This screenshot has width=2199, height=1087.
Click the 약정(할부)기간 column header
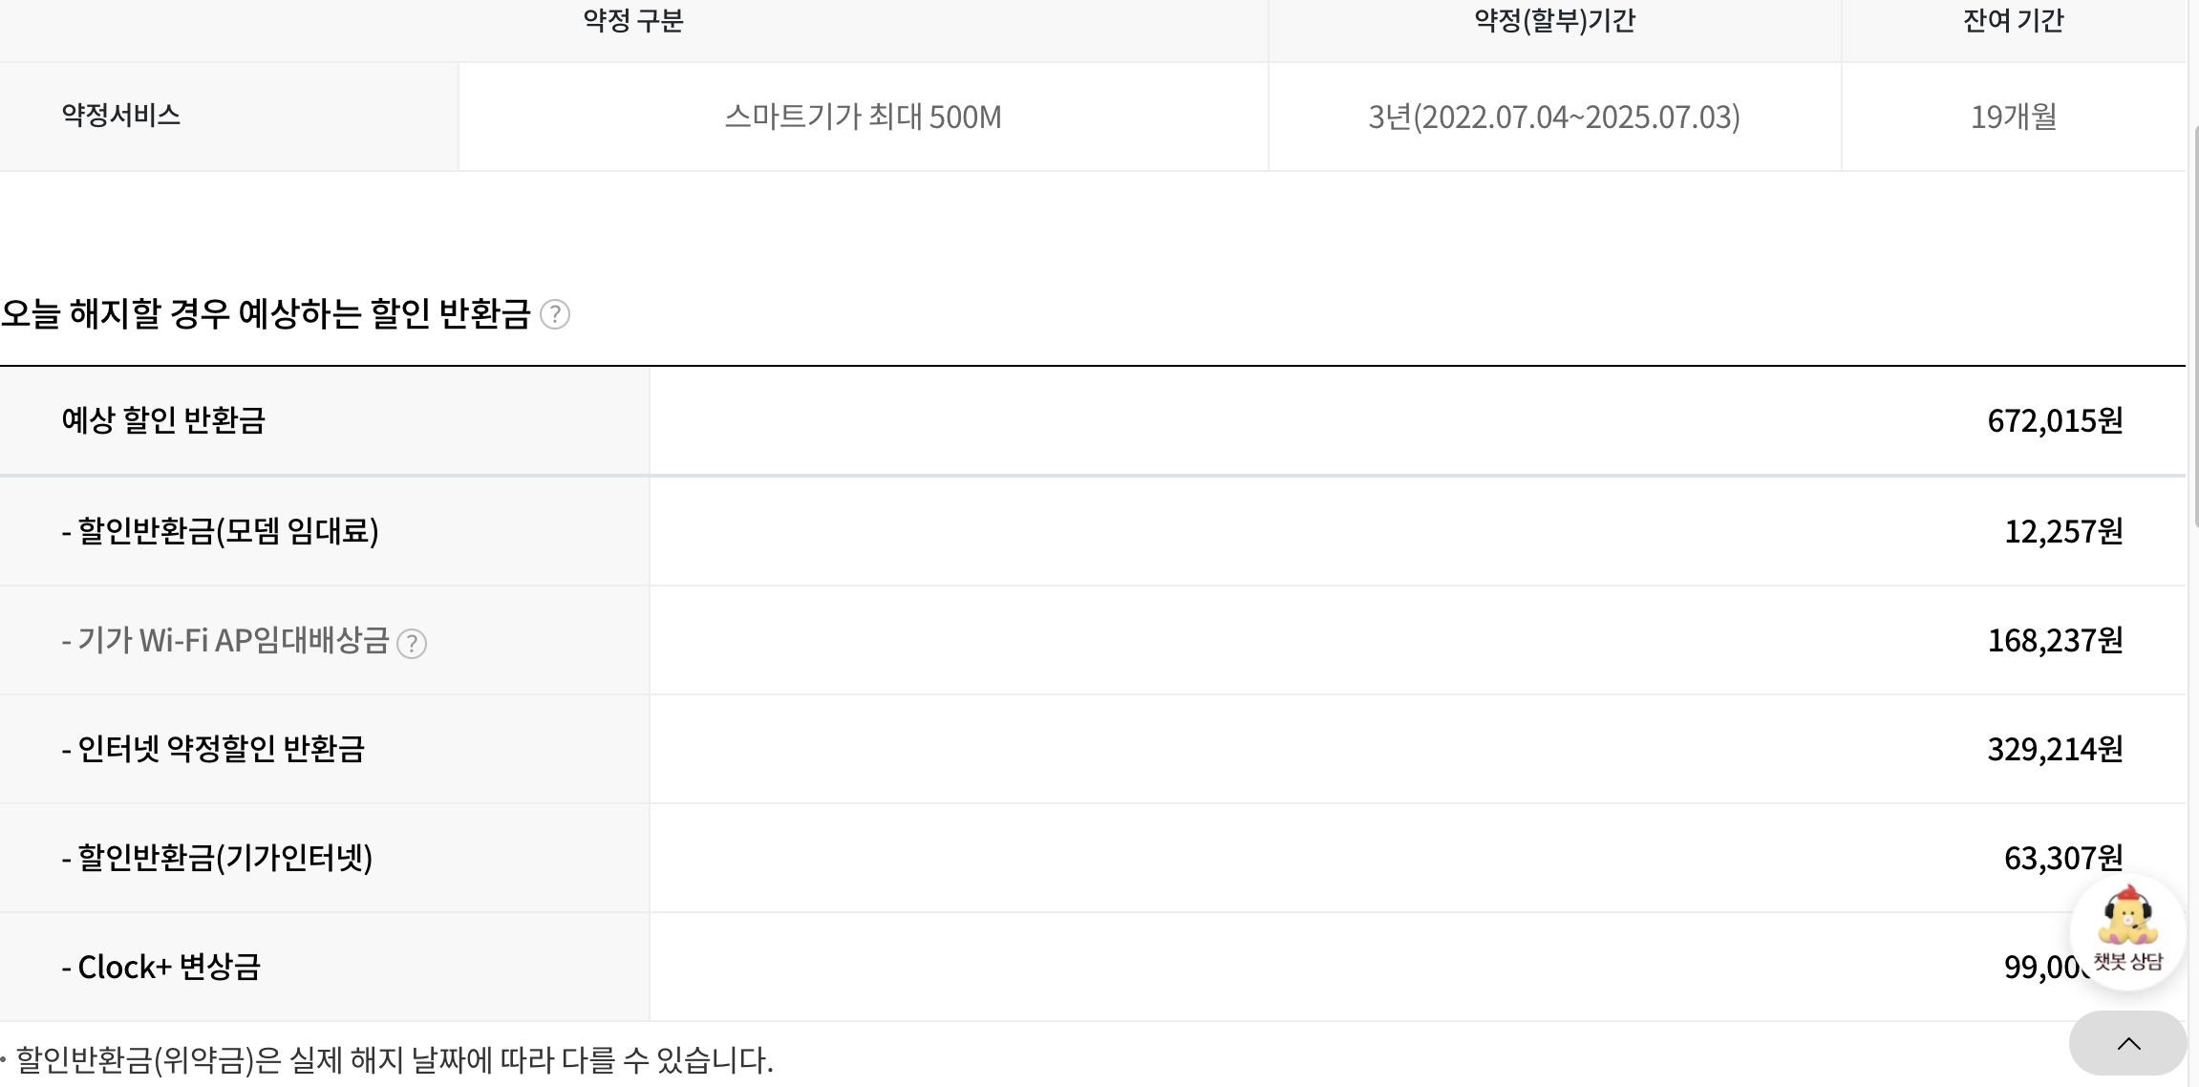click(x=1554, y=21)
